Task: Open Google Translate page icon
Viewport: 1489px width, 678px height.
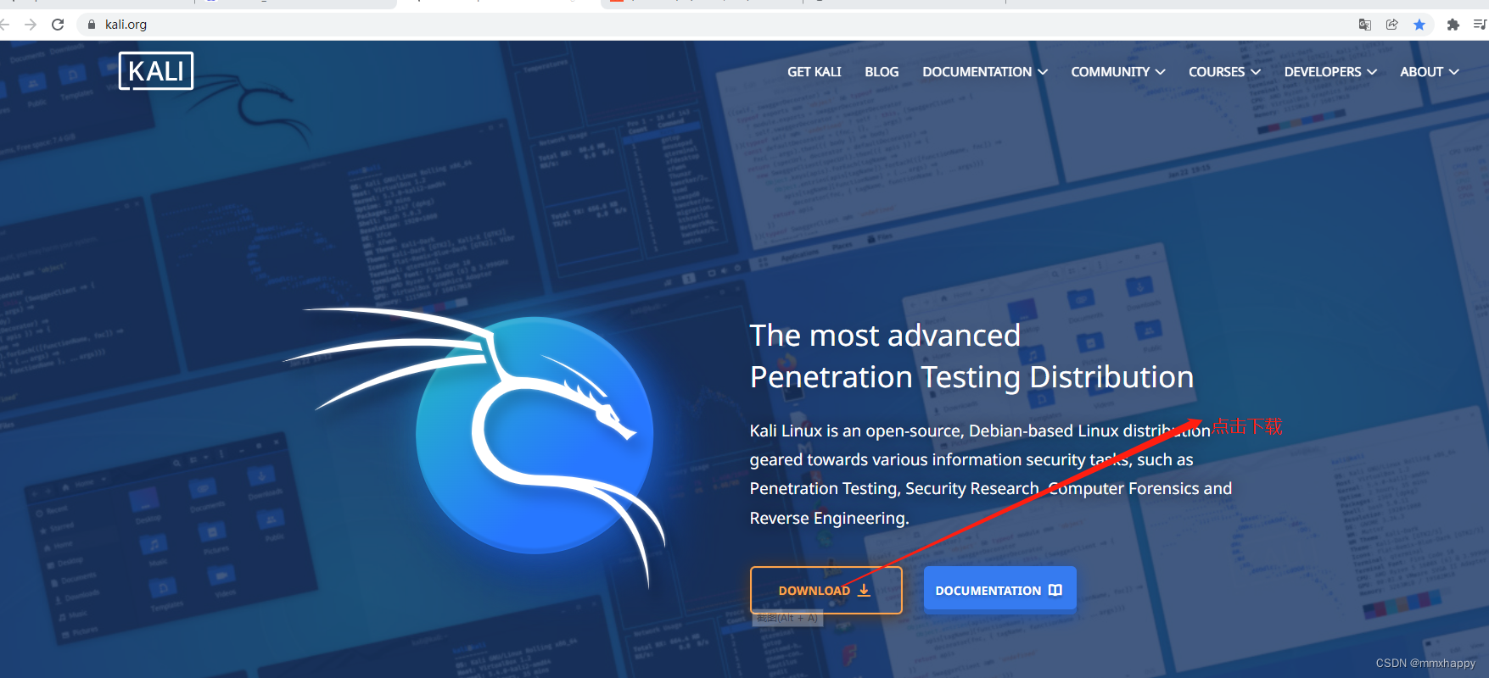Action: point(1365,25)
